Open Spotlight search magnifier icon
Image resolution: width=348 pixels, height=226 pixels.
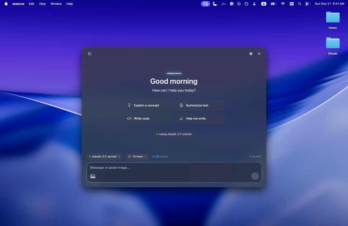[x=300, y=4]
